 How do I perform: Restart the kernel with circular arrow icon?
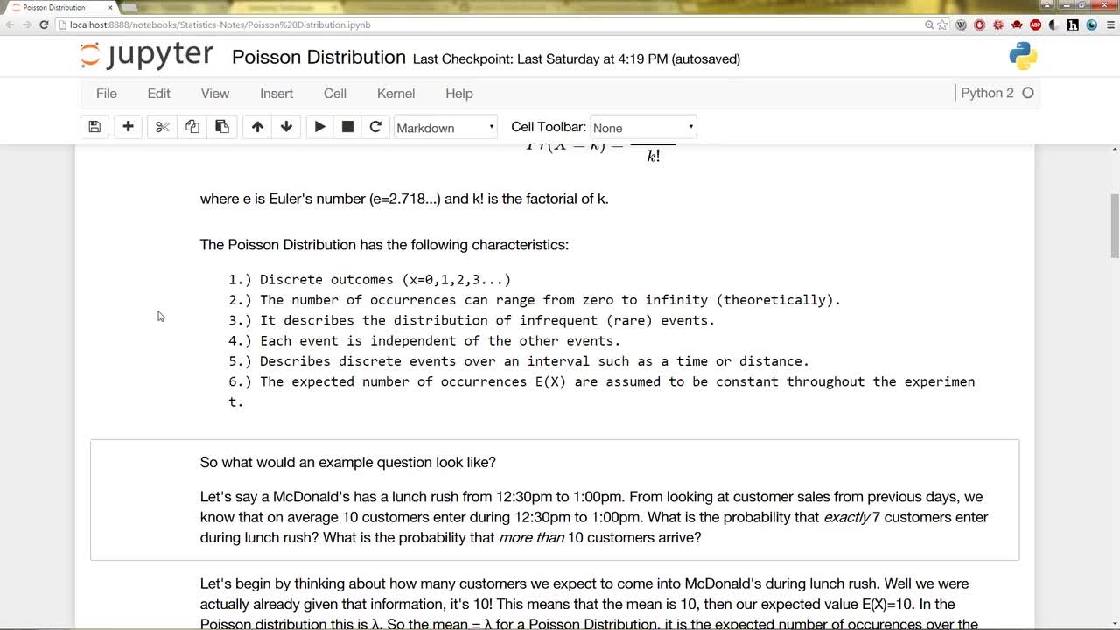[x=375, y=127]
